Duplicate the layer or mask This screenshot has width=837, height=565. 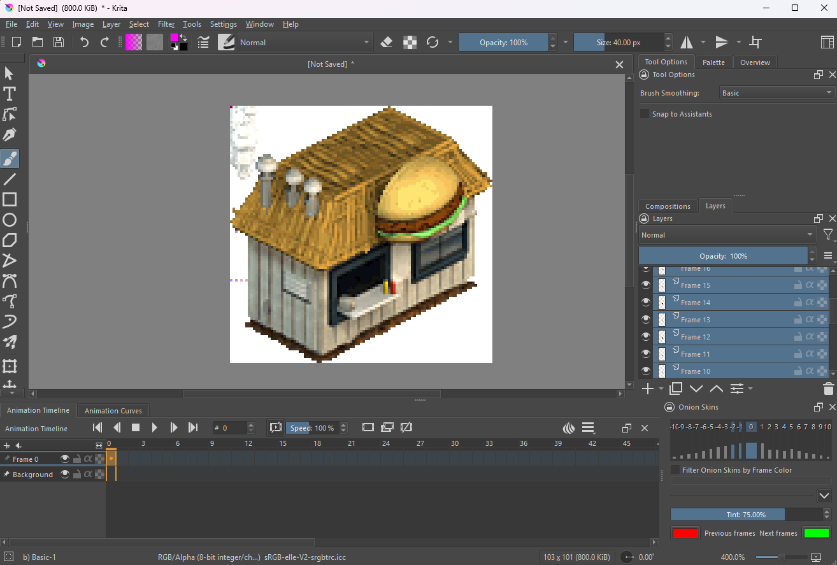pyautogui.click(x=676, y=389)
